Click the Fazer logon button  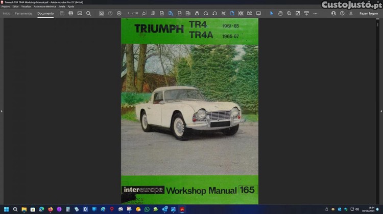369,13
